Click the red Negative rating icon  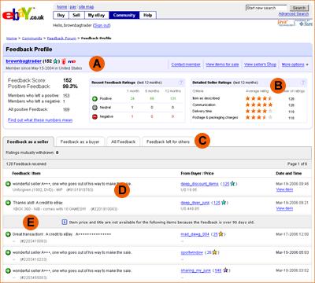click(x=94, y=116)
